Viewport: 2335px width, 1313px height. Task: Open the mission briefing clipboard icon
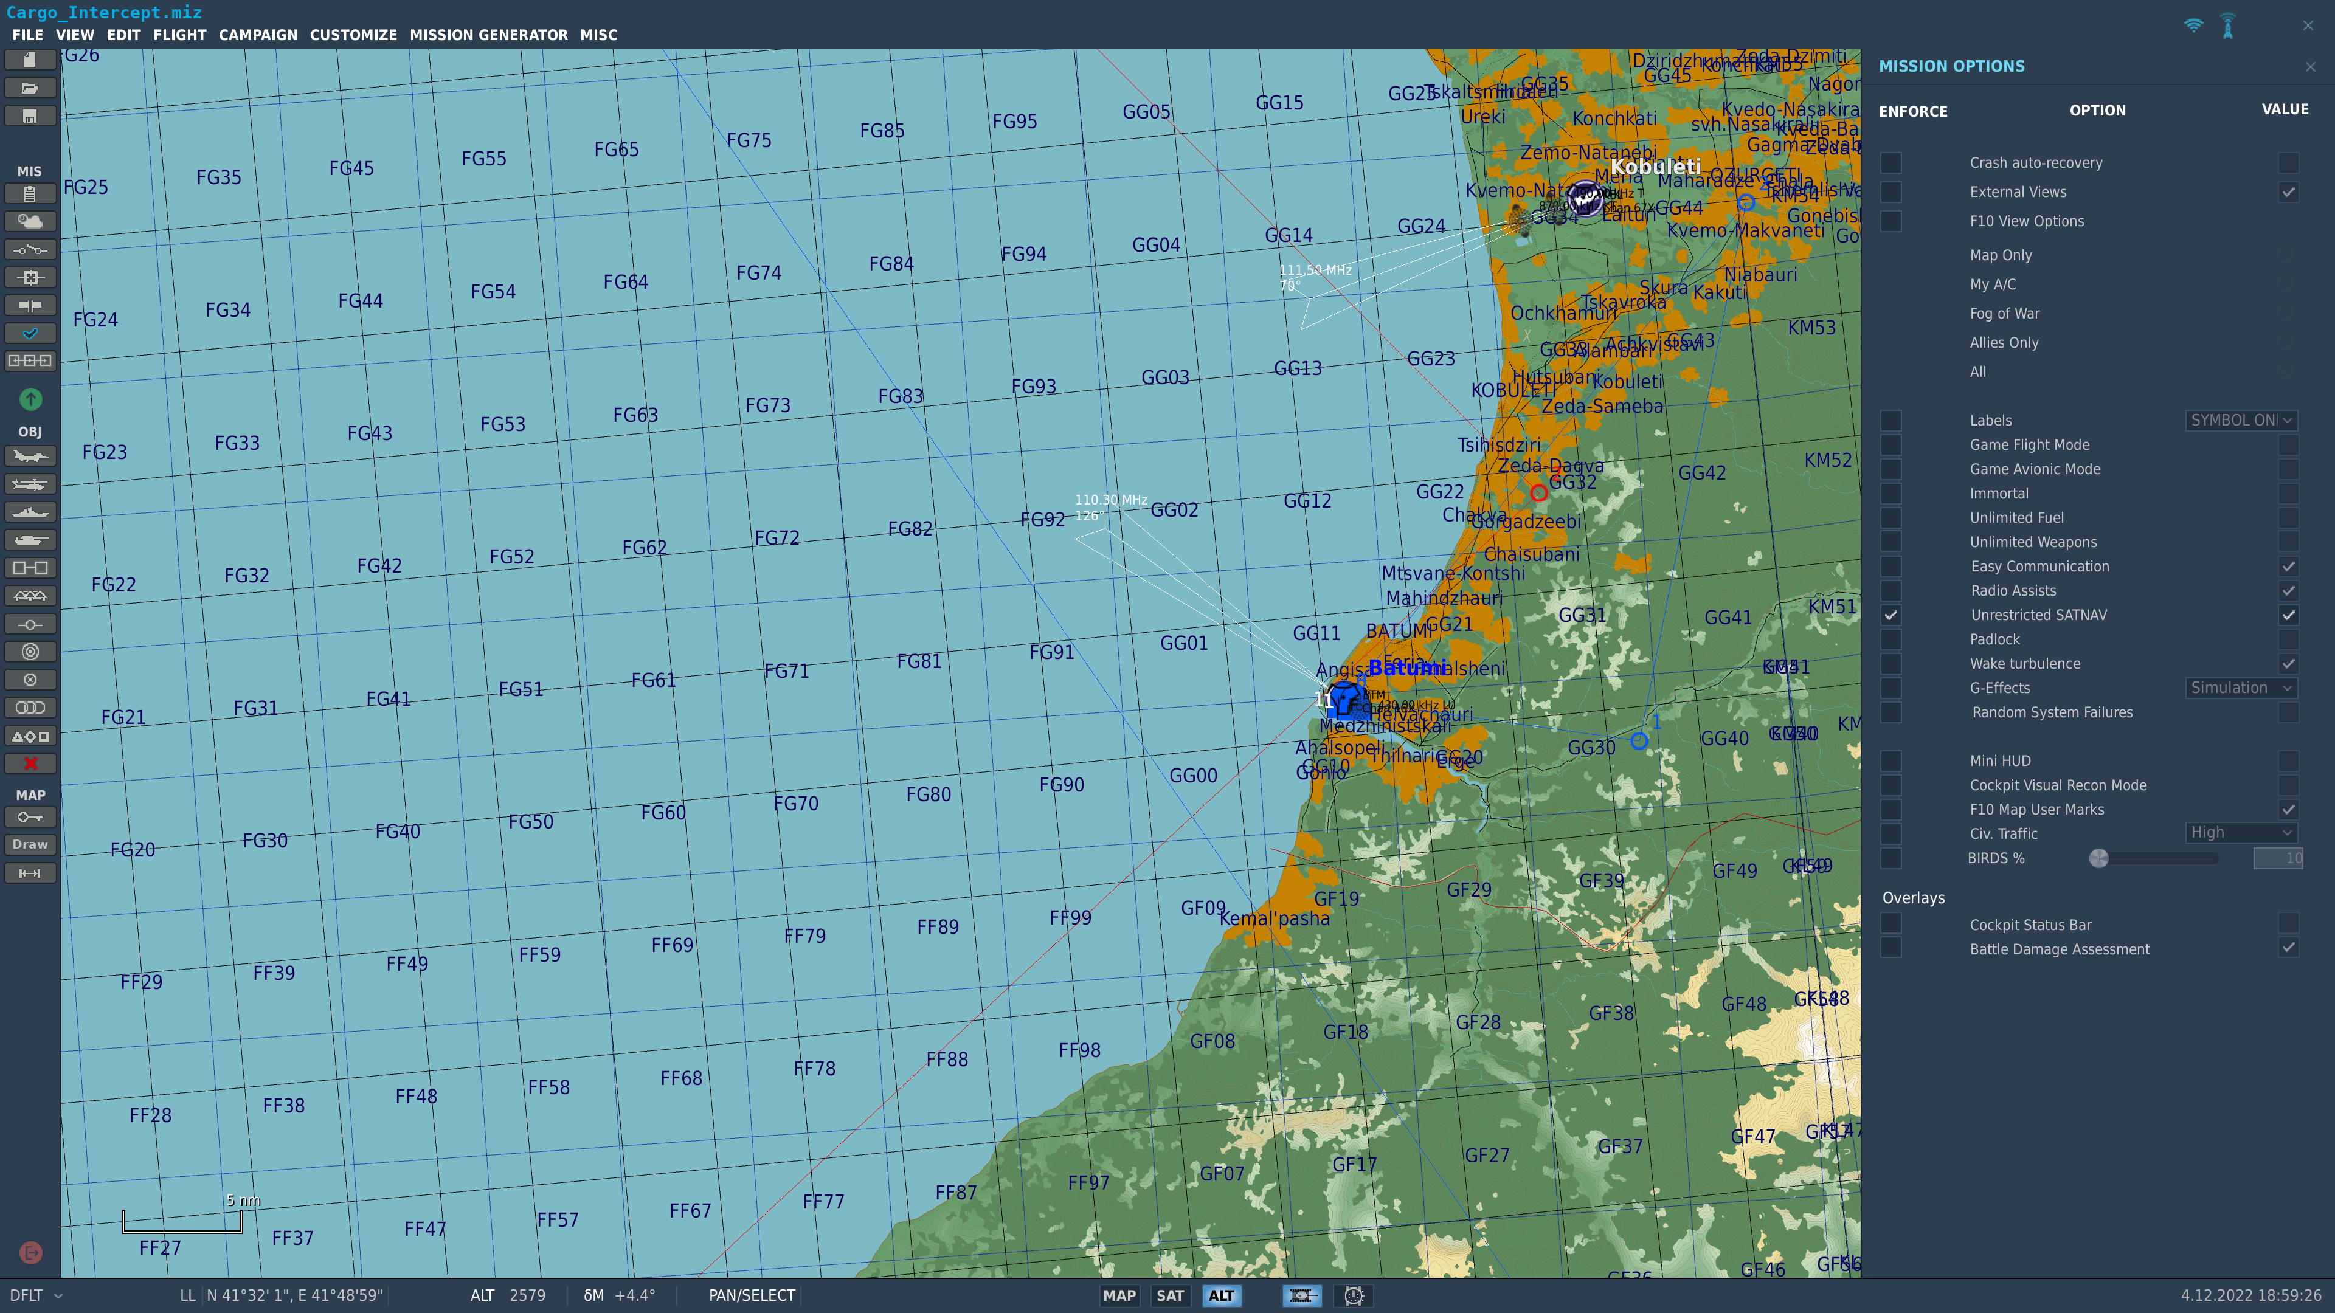[x=30, y=194]
